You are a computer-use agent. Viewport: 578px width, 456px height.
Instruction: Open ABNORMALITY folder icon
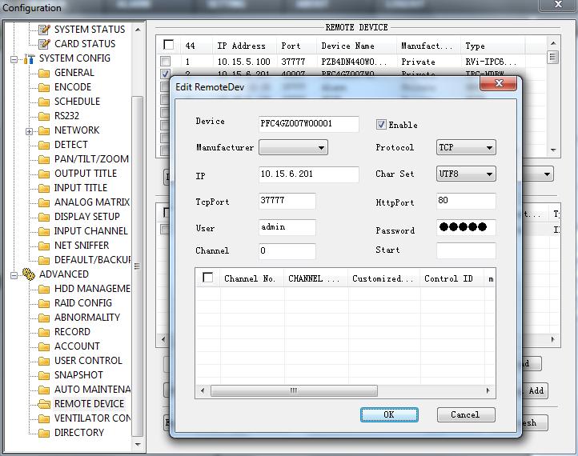(x=44, y=318)
